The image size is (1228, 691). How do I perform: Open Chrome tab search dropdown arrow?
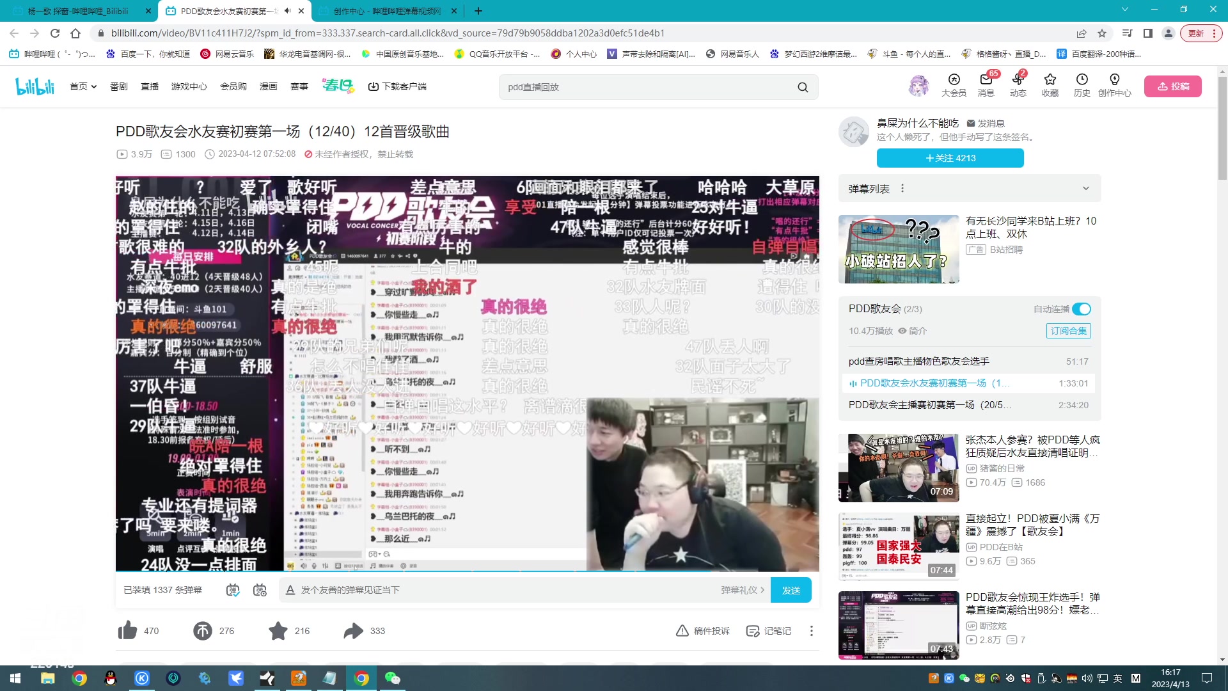coord(1125,10)
